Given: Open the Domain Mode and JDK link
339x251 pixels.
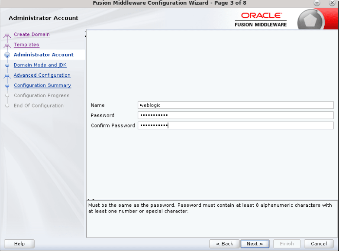Looking at the screenshot, I should coord(40,65).
